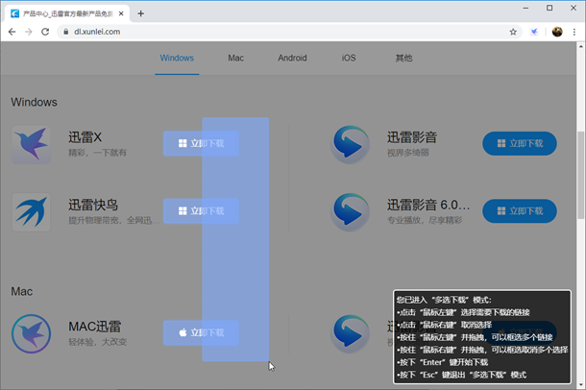Click the 迅雷影音 play logo

351,144
